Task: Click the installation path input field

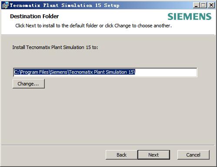Action: point(105,72)
